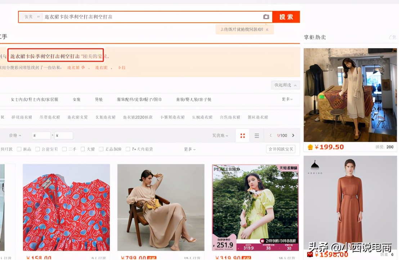Click the camera image-search icon
399x260 pixels.
[x=266, y=17]
